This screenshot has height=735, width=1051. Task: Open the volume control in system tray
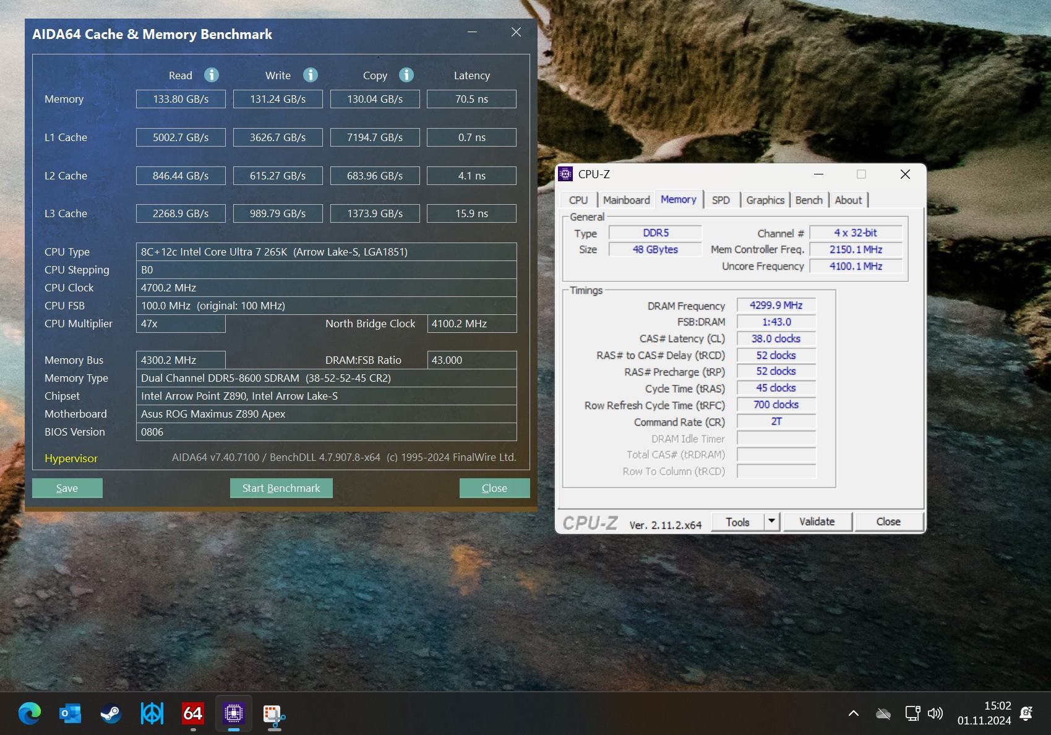pos(935,713)
